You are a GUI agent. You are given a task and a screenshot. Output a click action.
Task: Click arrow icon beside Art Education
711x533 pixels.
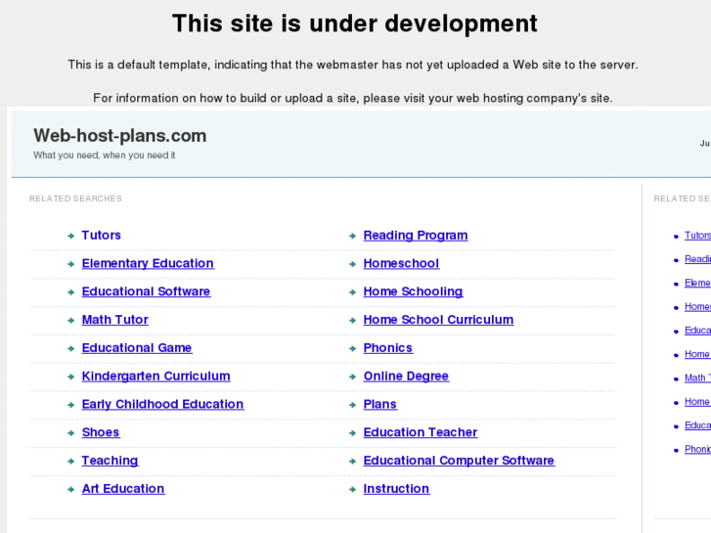click(x=70, y=489)
